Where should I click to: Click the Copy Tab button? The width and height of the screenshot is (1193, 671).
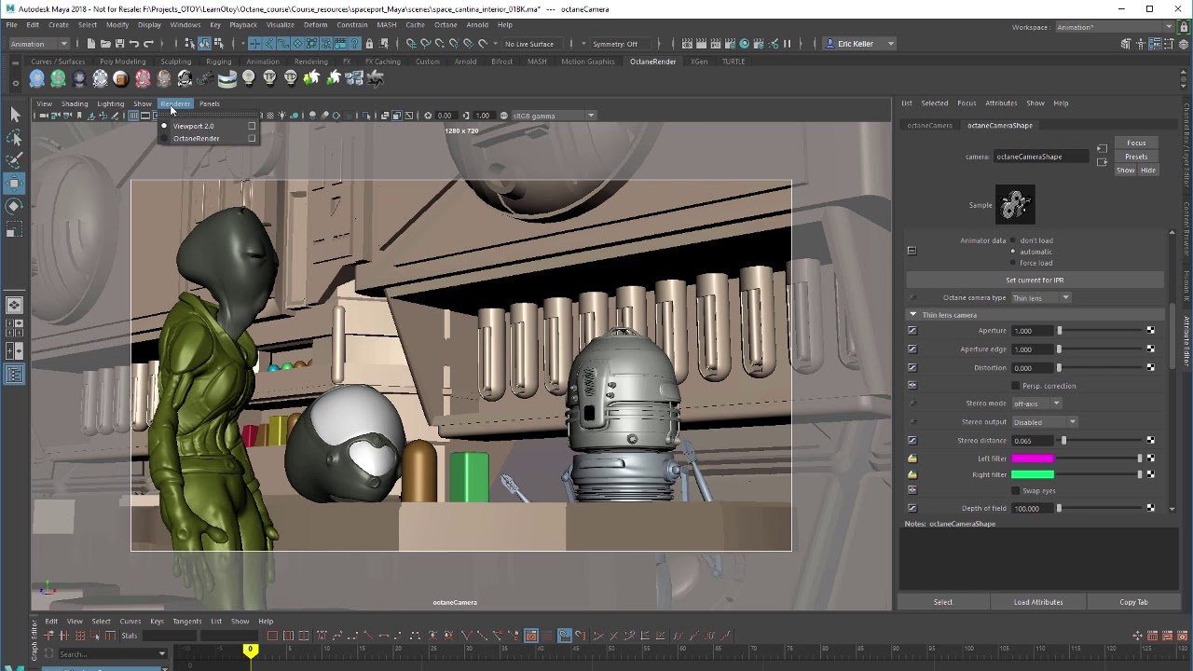(x=1133, y=602)
